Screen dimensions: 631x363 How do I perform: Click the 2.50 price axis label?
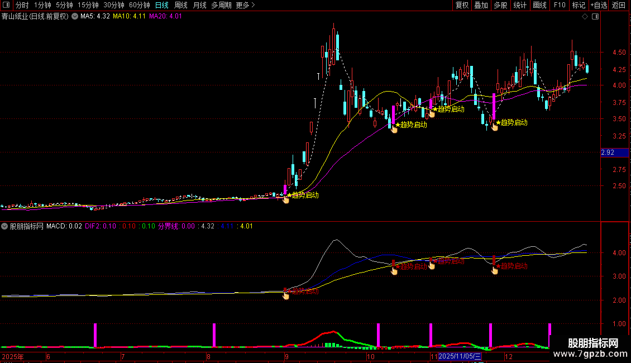(x=619, y=186)
